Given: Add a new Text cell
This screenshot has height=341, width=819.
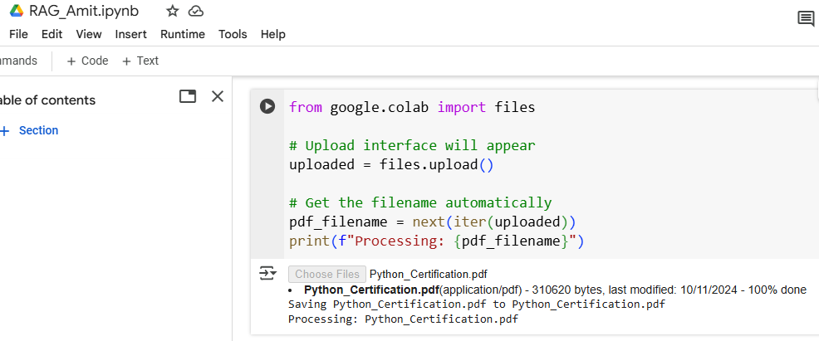Looking at the screenshot, I should click(x=140, y=61).
